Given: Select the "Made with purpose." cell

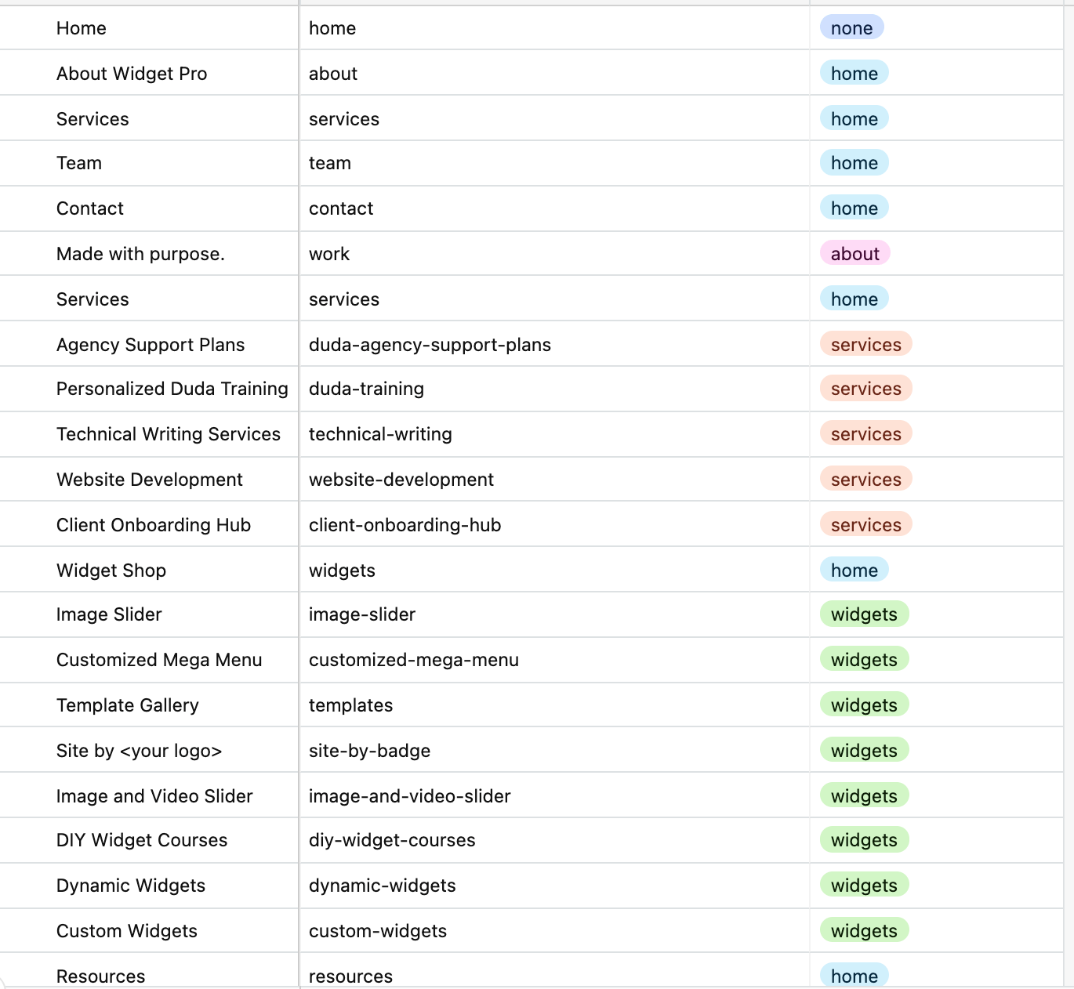Looking at the screenshot, I should (140, 254).
